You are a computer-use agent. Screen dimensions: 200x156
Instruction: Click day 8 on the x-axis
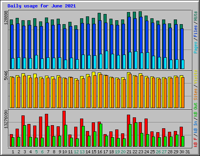coord(54,152)
